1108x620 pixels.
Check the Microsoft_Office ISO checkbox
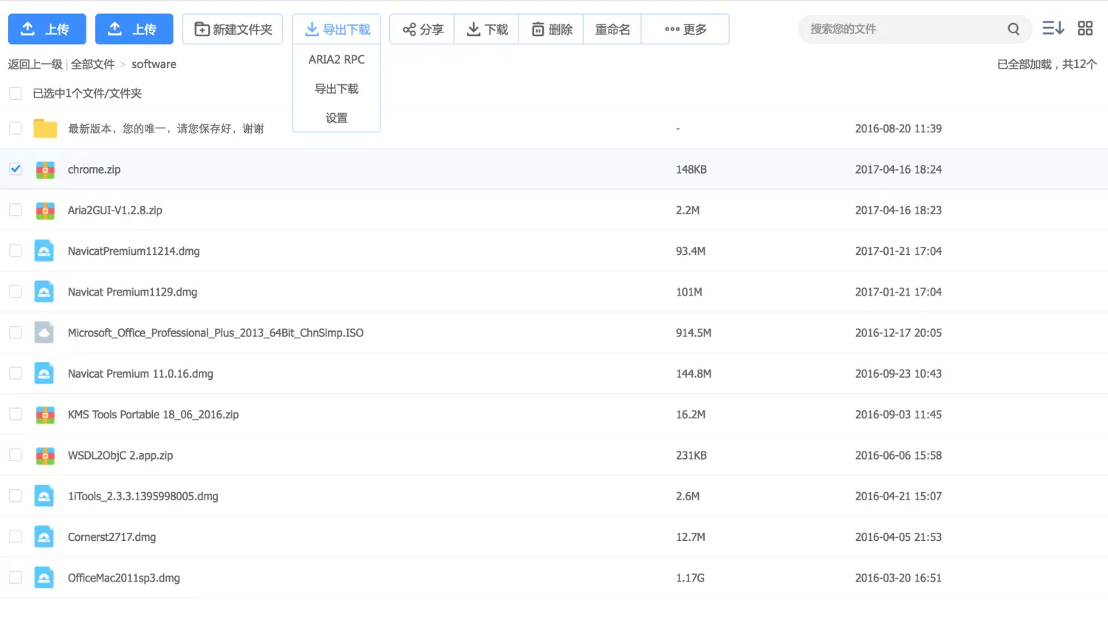(16, 333)
